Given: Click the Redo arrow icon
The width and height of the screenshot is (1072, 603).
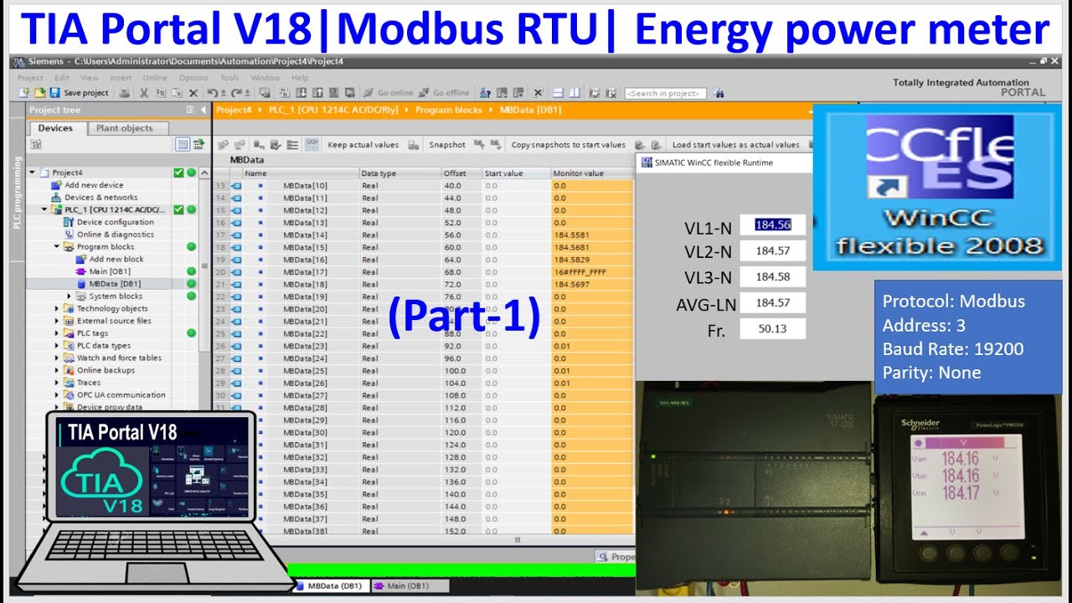Looking at the screenshot, I should coord(235,93).
